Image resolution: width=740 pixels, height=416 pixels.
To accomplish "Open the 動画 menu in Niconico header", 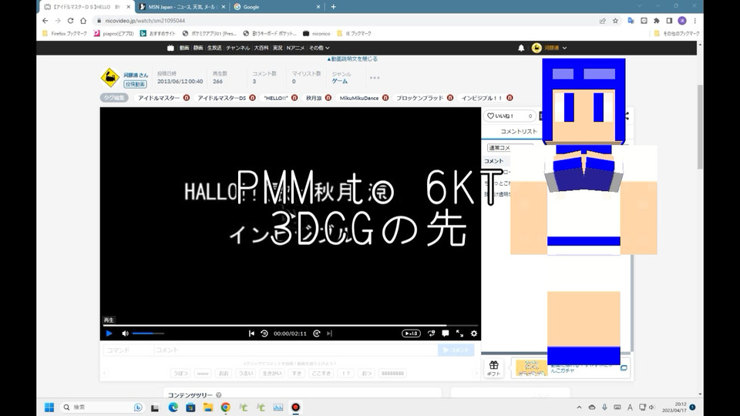I will pos(184,48).
